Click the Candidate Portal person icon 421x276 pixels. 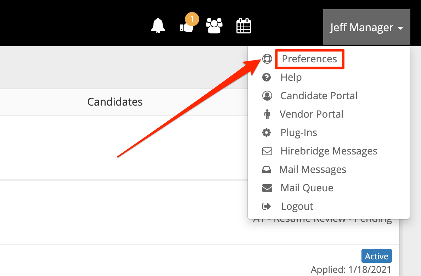pos(267,96)
